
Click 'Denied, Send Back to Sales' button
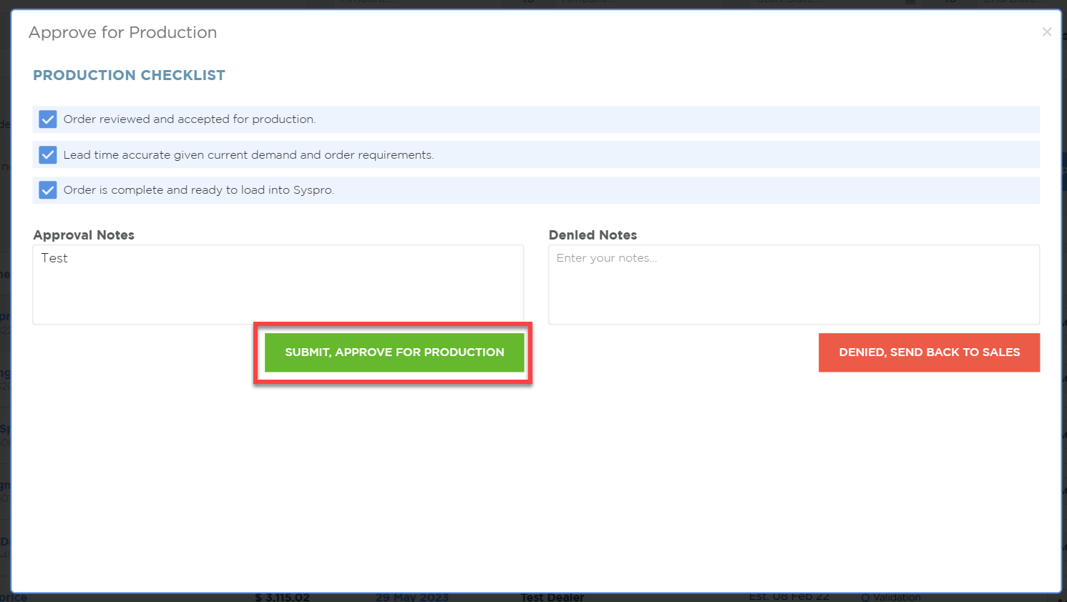click(929, 352)
